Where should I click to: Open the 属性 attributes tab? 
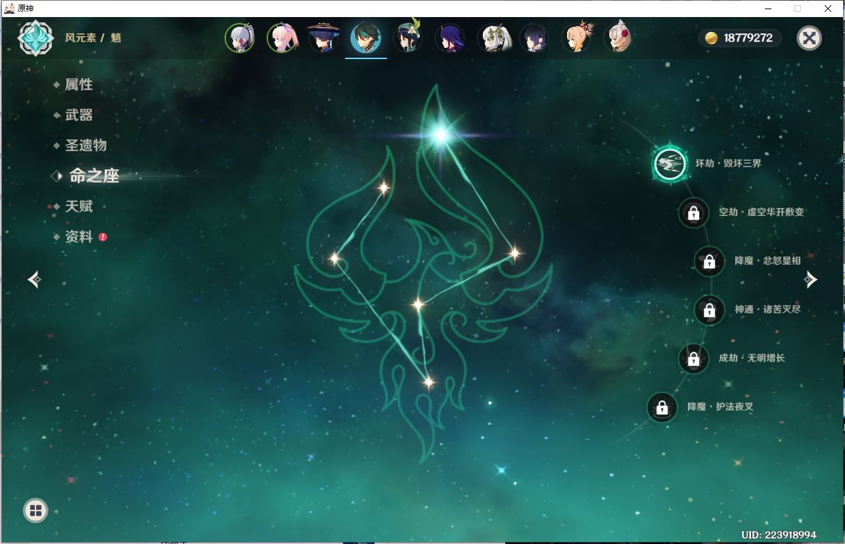coord(78,85)
